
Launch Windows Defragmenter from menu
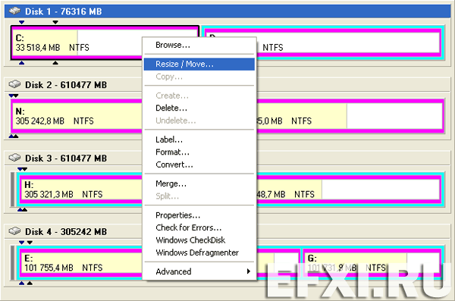pyautogui.click(x=199, y=252)
